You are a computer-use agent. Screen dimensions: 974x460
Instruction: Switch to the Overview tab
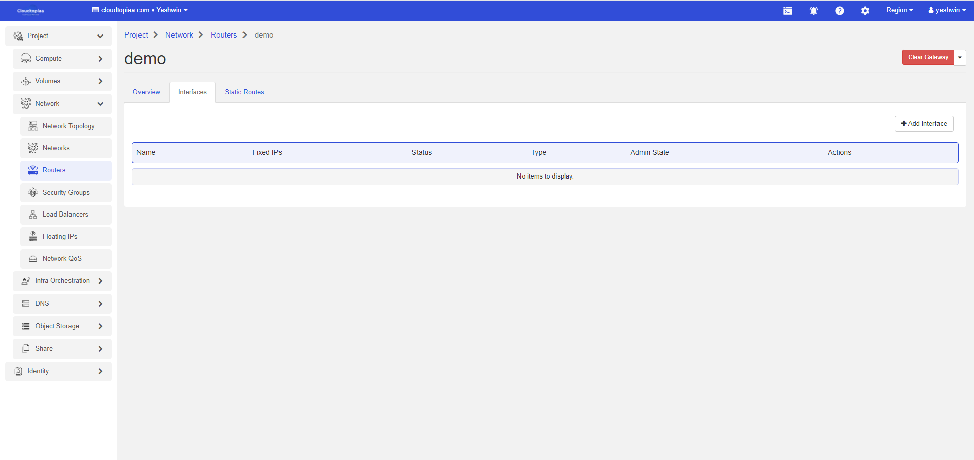click(x=146, y=92)
